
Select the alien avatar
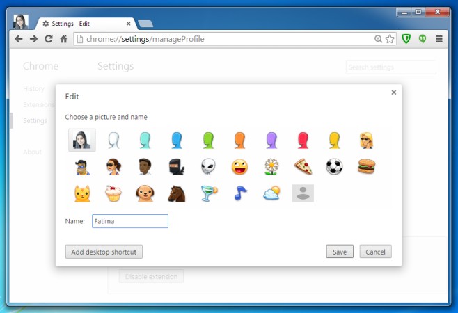point(208,167)
